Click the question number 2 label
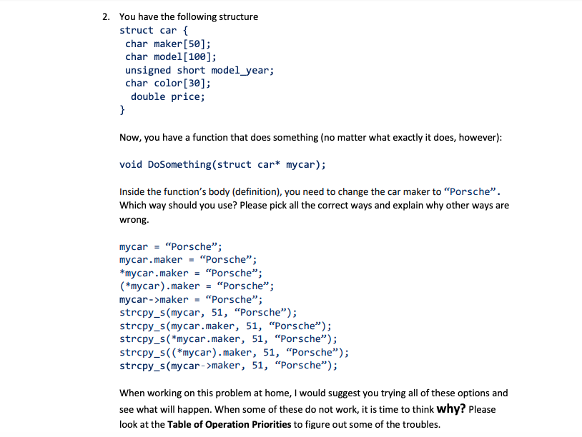 pyautogui.click(x=104, y=16)
